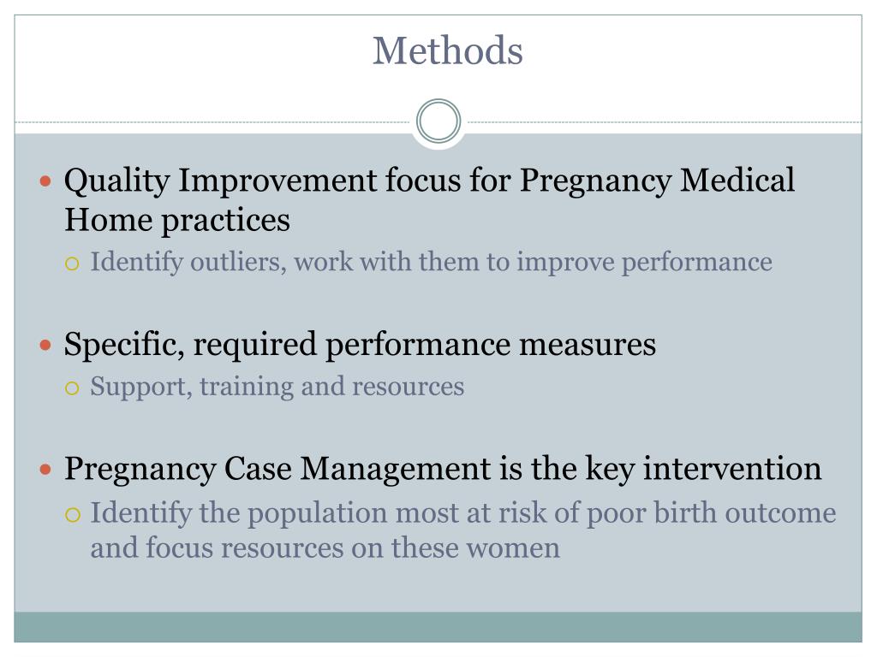Click the dotted divider line right of the circle
877x657 pixels.
coord(664,121)
